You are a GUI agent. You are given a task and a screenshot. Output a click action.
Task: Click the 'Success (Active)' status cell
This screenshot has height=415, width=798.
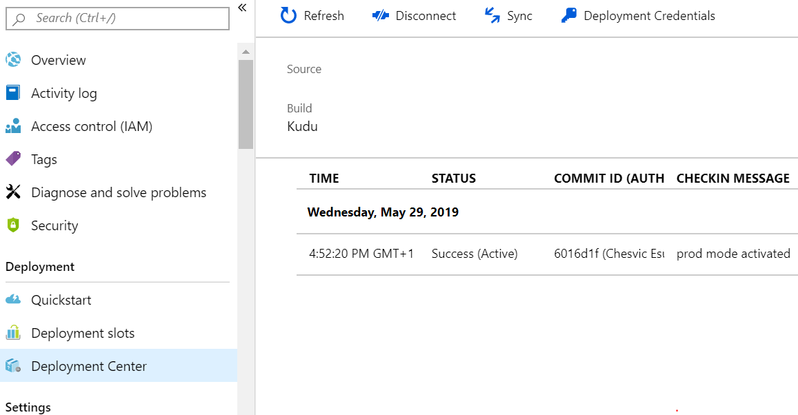pos(475,253)
